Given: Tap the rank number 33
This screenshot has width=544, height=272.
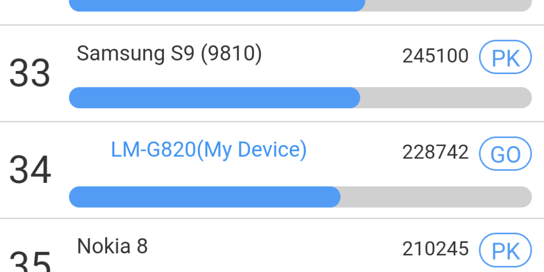Looking at the screenshot, I should coord(30,73).
